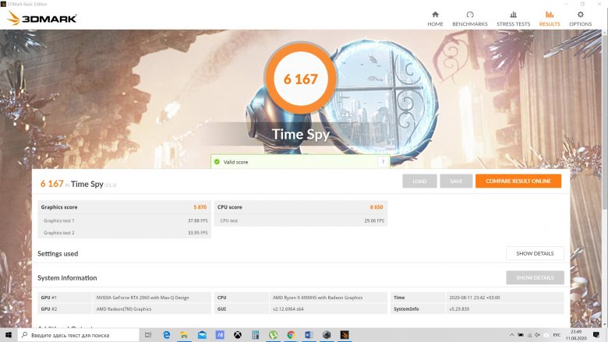Click the 3DMark logo
This screenshot has height=342, width=608.
point(42,18)
